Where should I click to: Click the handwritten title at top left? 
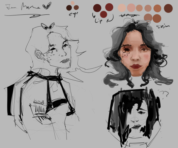[x=23, y=7]
